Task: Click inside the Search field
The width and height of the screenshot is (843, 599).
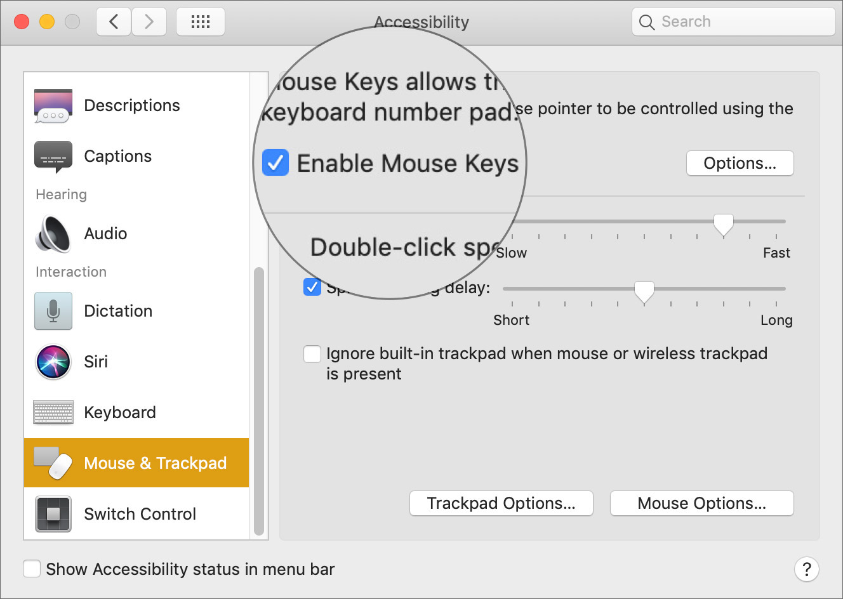Action: pos(733,21)
